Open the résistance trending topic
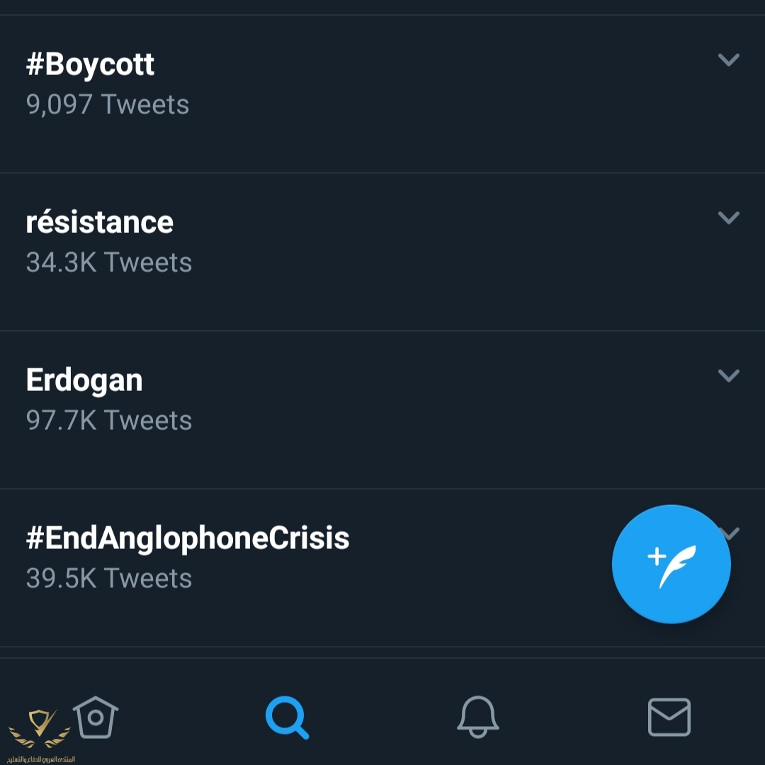The height and width of the screenshot is (765, 765). point(100,222)
